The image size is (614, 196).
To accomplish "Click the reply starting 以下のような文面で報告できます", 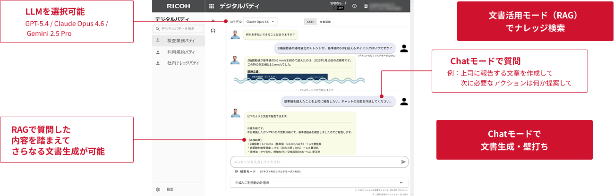I will (300, 133).
